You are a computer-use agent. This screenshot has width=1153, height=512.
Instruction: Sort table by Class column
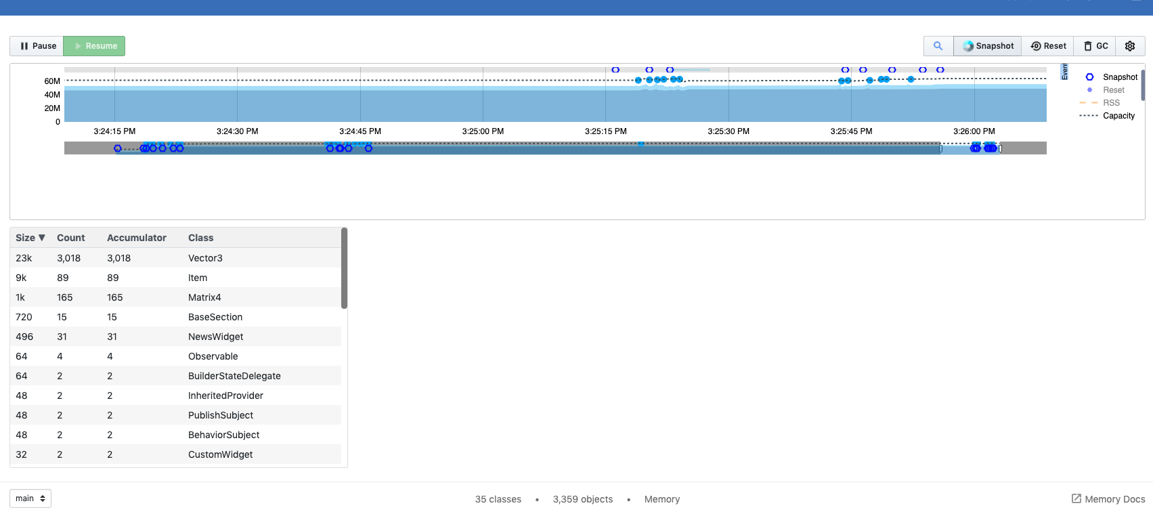[x=201, y=238]
